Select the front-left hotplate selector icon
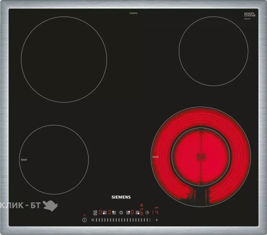Image resolution: width=267 pixels, height=235 pixels. point(104,212)
